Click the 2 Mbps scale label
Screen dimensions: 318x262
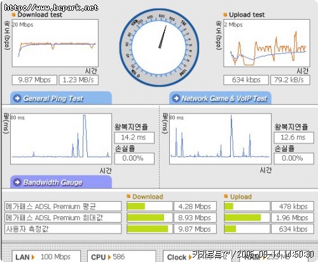pos(233,25)
